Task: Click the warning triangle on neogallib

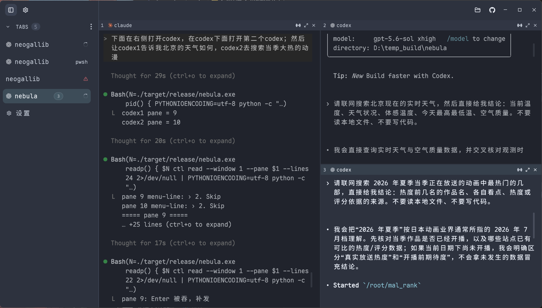Action: (x=86, y=79)
